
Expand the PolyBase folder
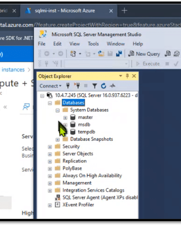(x=50, y=169)
